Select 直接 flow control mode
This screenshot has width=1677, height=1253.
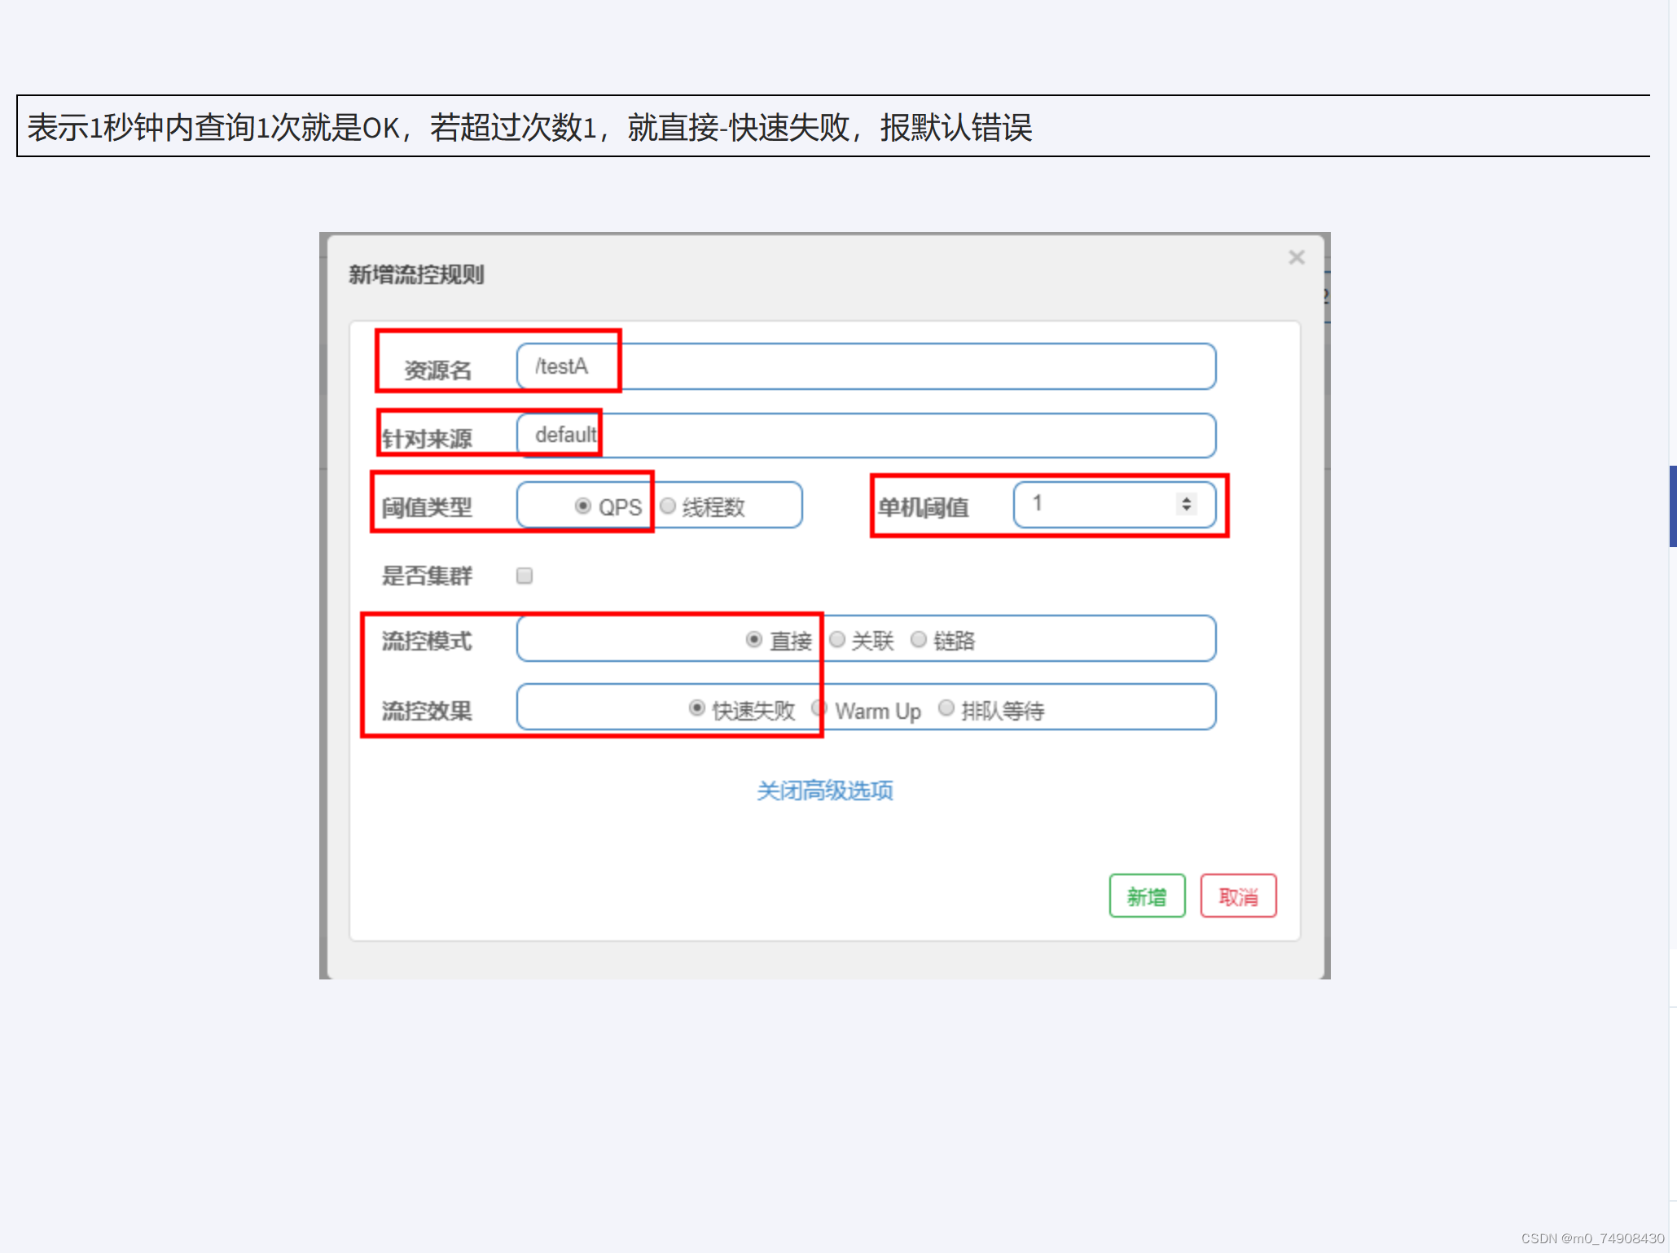753,640
